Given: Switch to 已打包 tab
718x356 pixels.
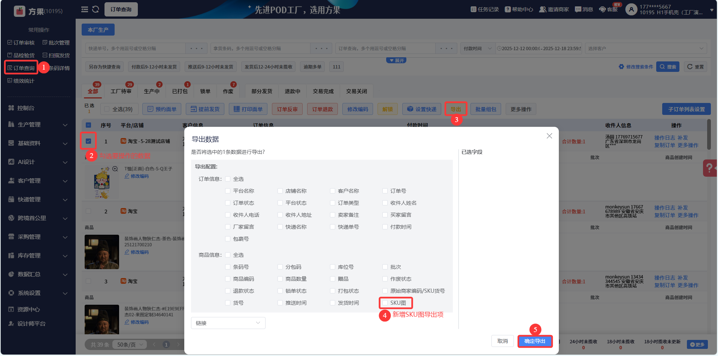Looking at the screenshot, I should coord(180,91).
